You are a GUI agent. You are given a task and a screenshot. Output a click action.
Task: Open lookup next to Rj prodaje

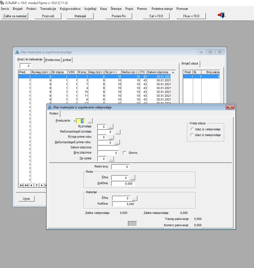coord(111,126)
